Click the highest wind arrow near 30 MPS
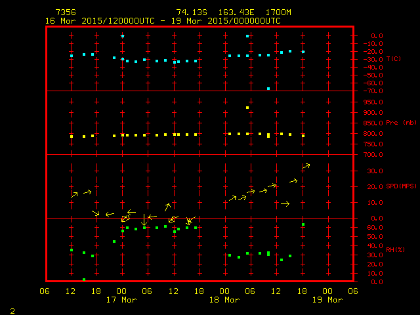The width and height of the screenshot is (420, 315). click(306, 165)
